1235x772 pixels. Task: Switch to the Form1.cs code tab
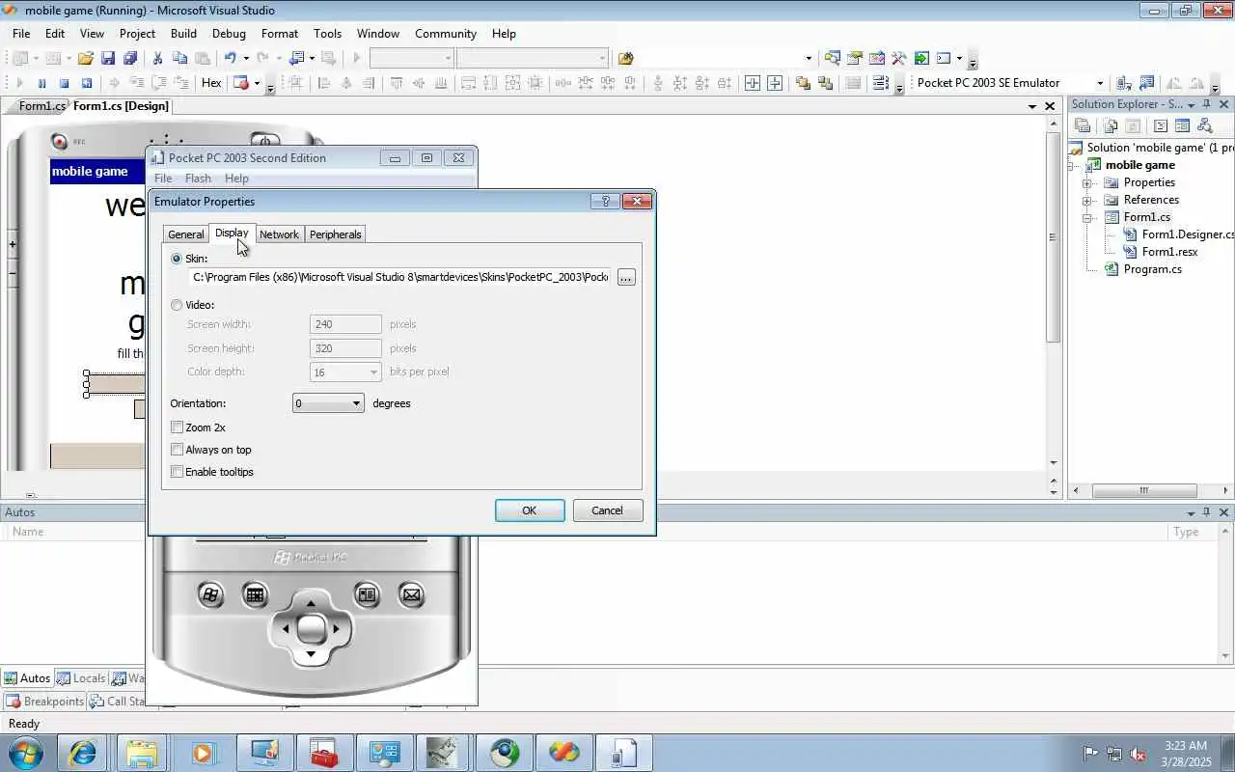(41, 106)
